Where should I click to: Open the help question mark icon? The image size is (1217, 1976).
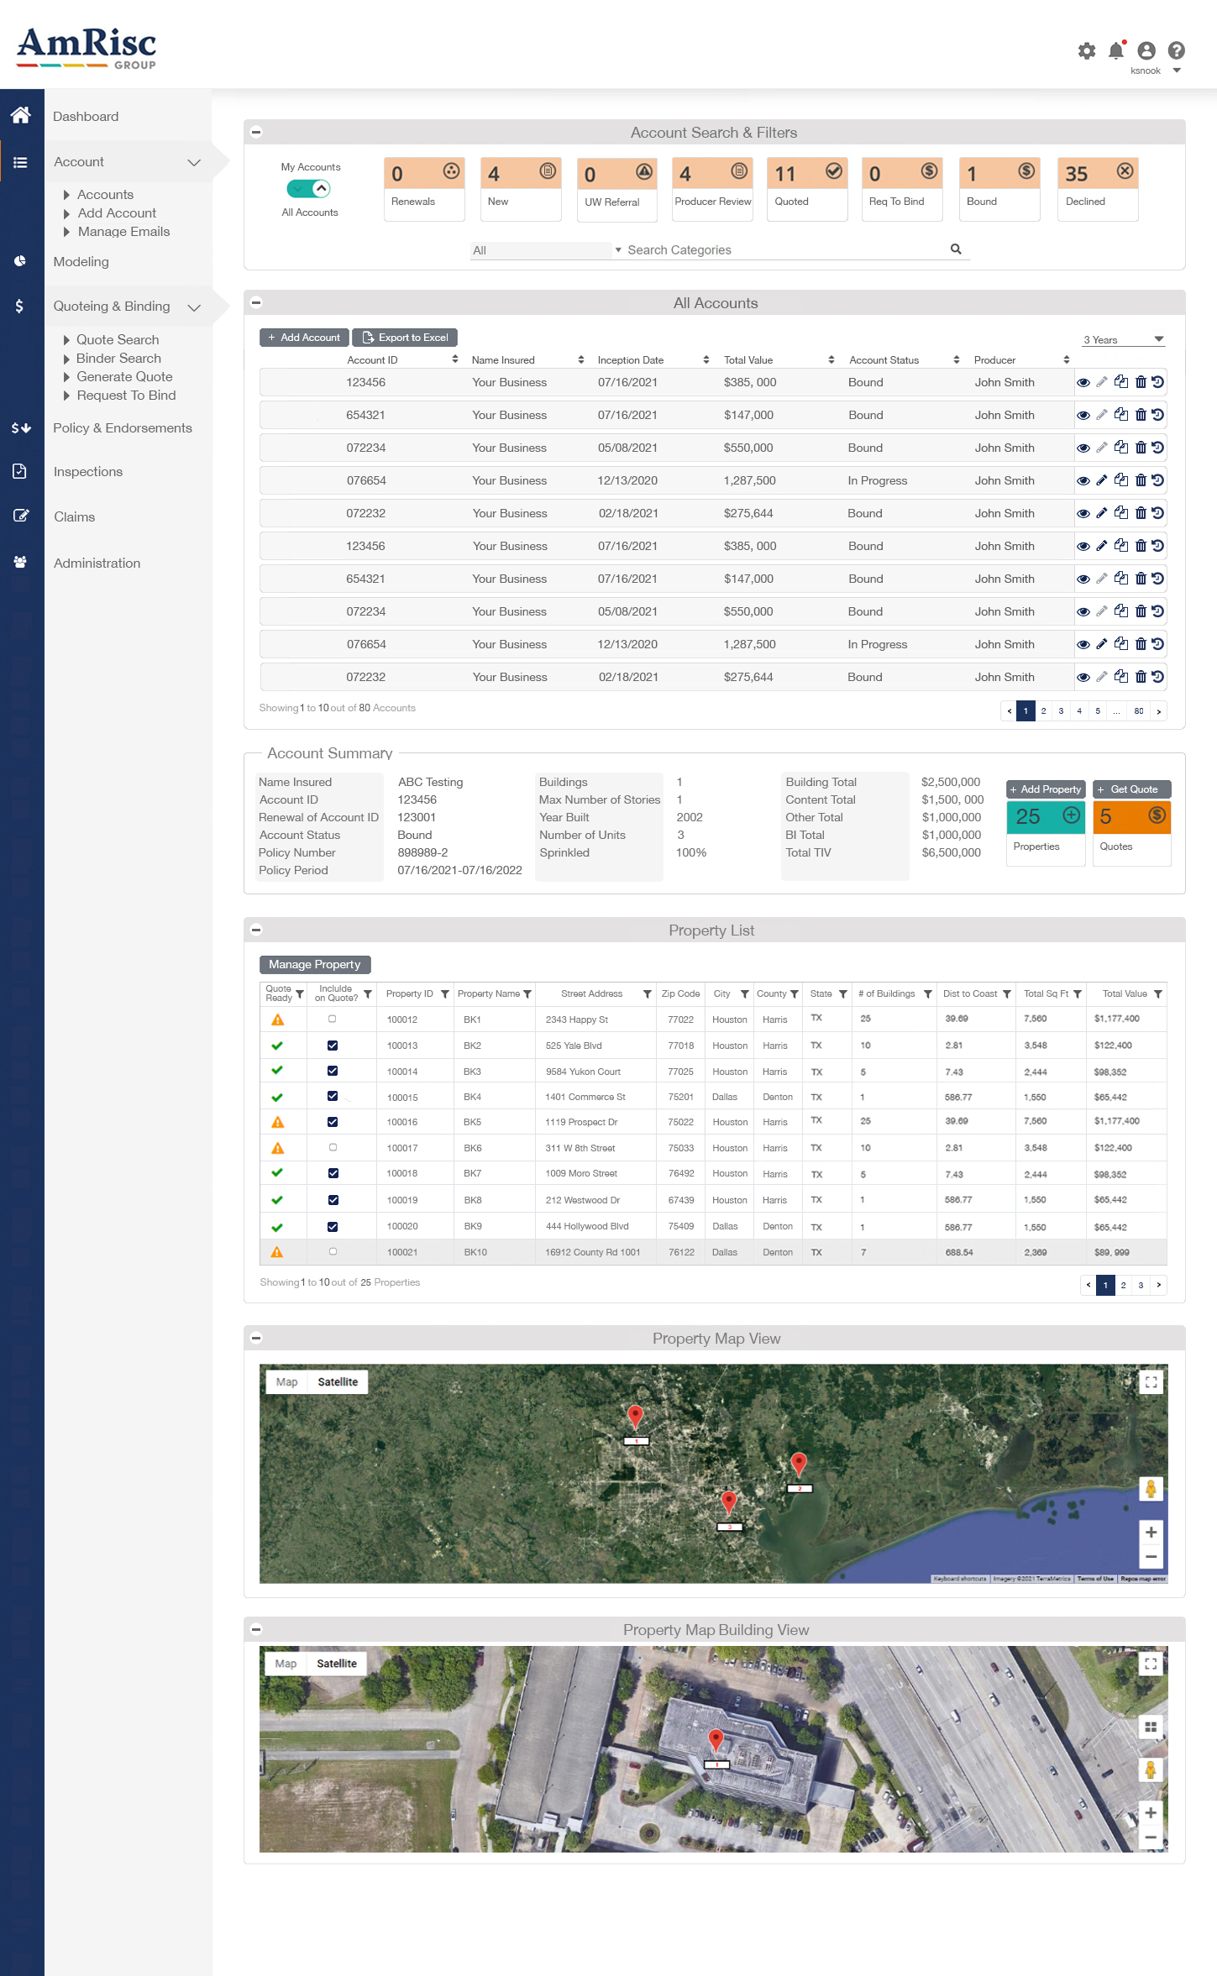(x=1177, y=51)
